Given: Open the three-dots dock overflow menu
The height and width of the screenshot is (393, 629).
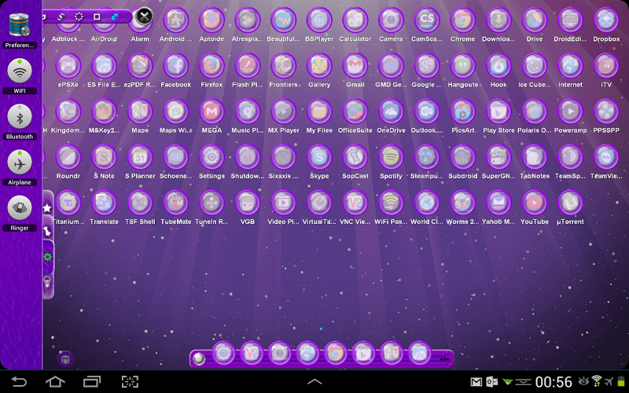Looking at the screenshot, I should click(x=444, y=359).
